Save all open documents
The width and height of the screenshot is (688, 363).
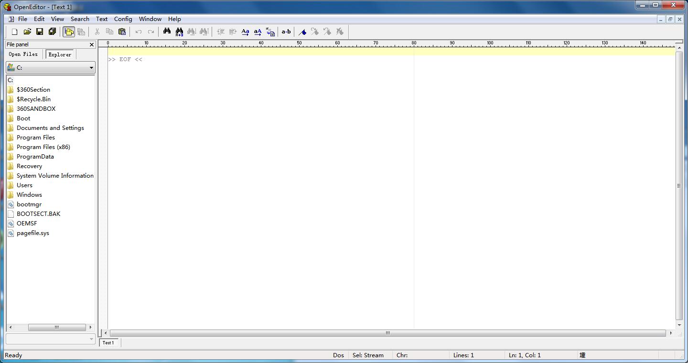tap(53, 32)
